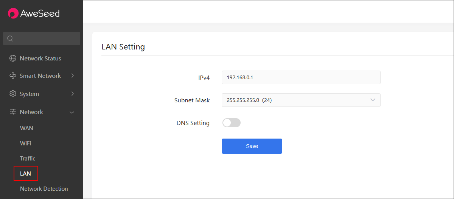This screenshot has height=199, width=454.
Task: Click the Save button
Action: coord(252,146)
